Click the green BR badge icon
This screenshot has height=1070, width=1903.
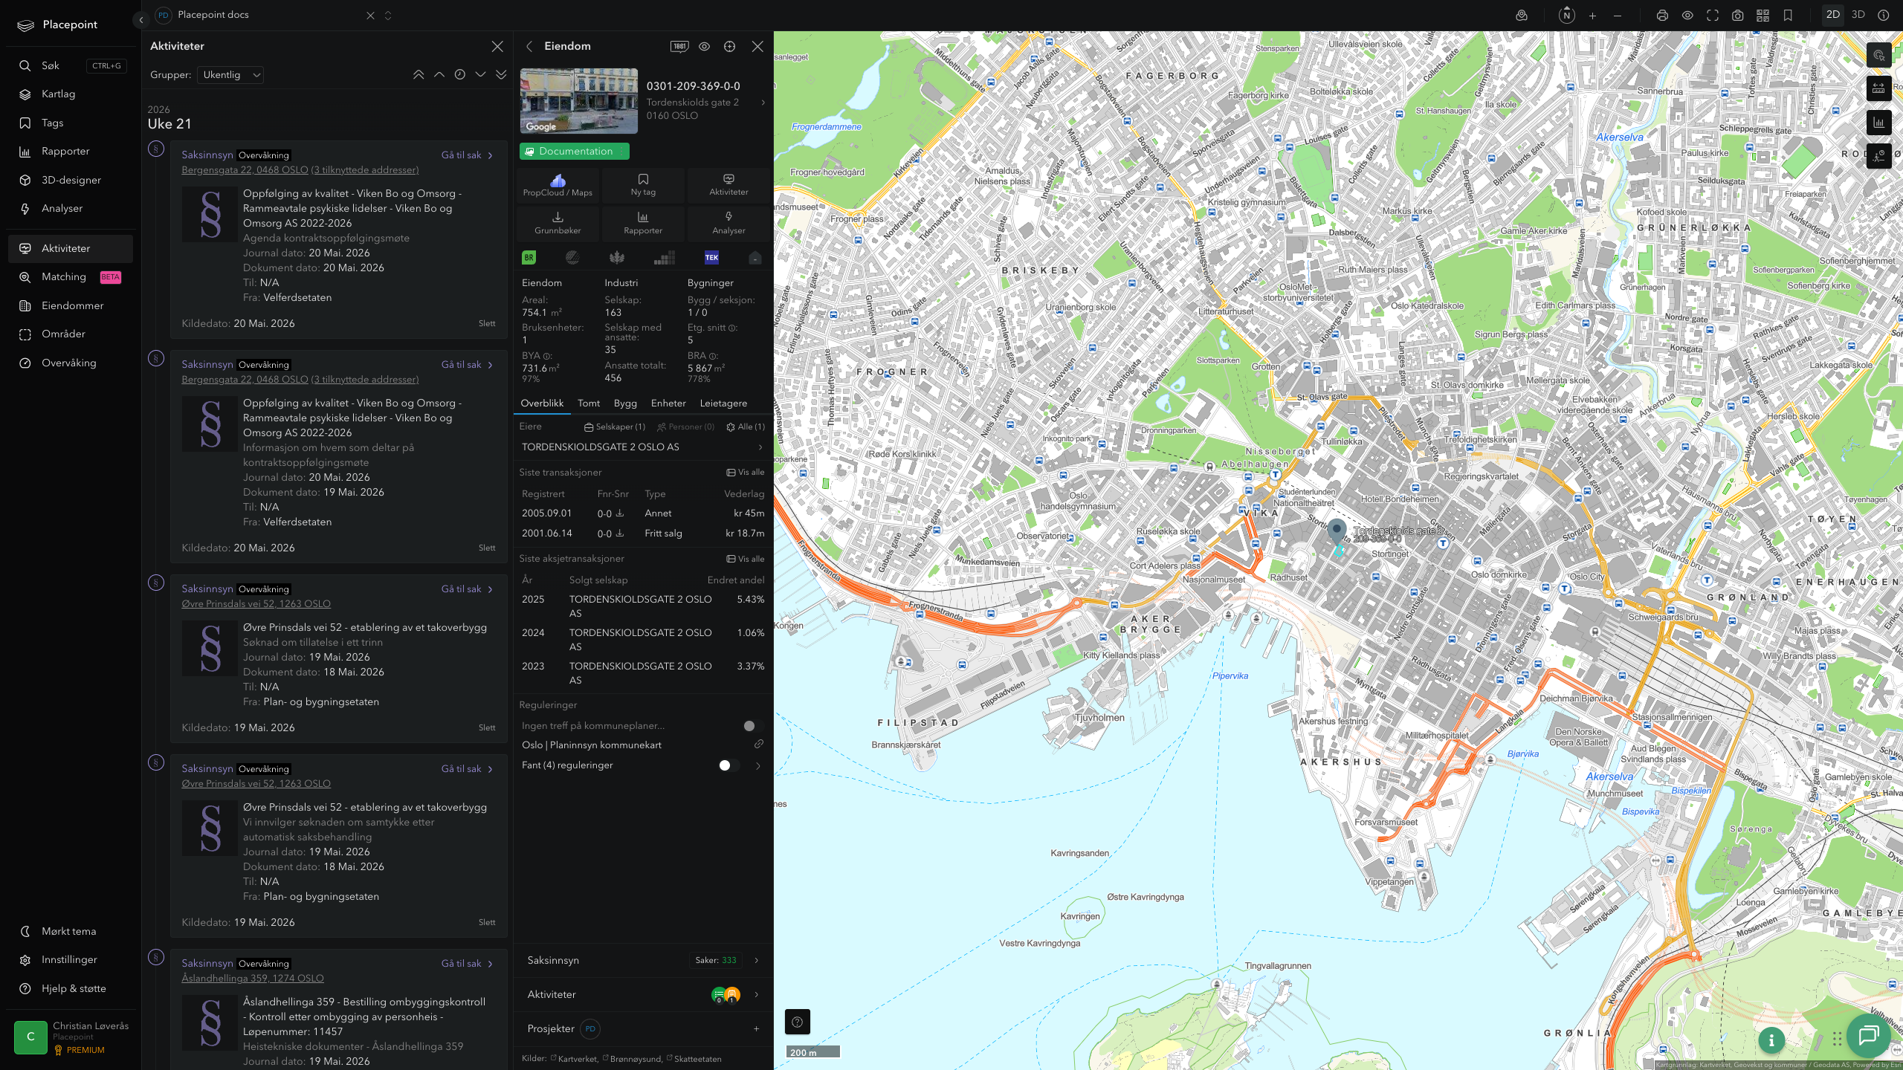pos(529,258)
